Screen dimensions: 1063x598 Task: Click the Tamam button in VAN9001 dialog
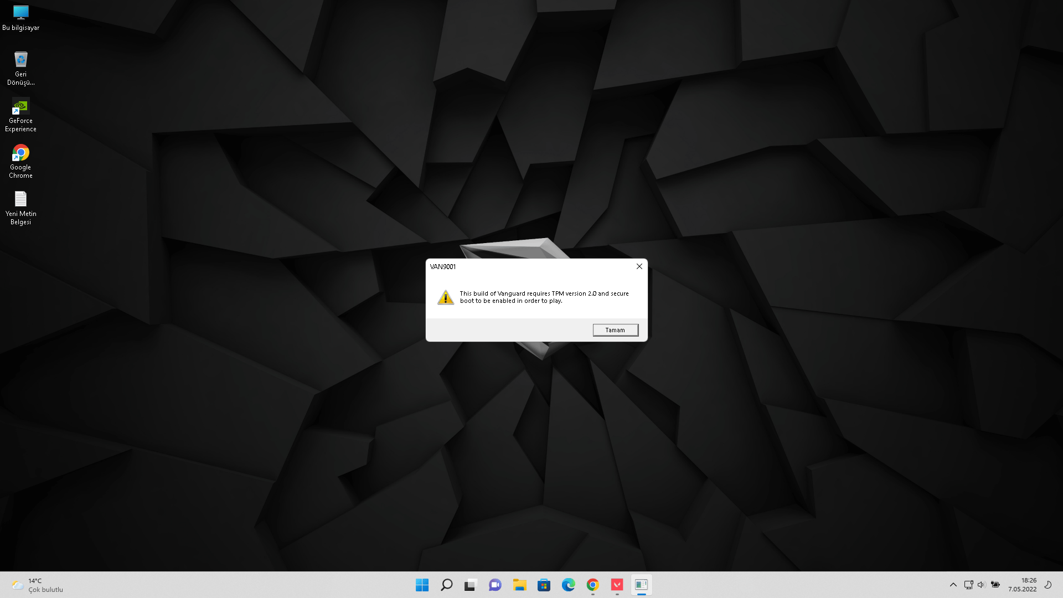(x=615, y=330)
